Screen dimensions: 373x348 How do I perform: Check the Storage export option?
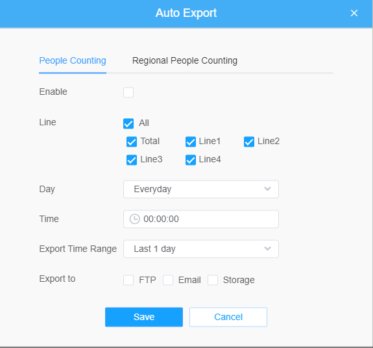pos(213,280)
